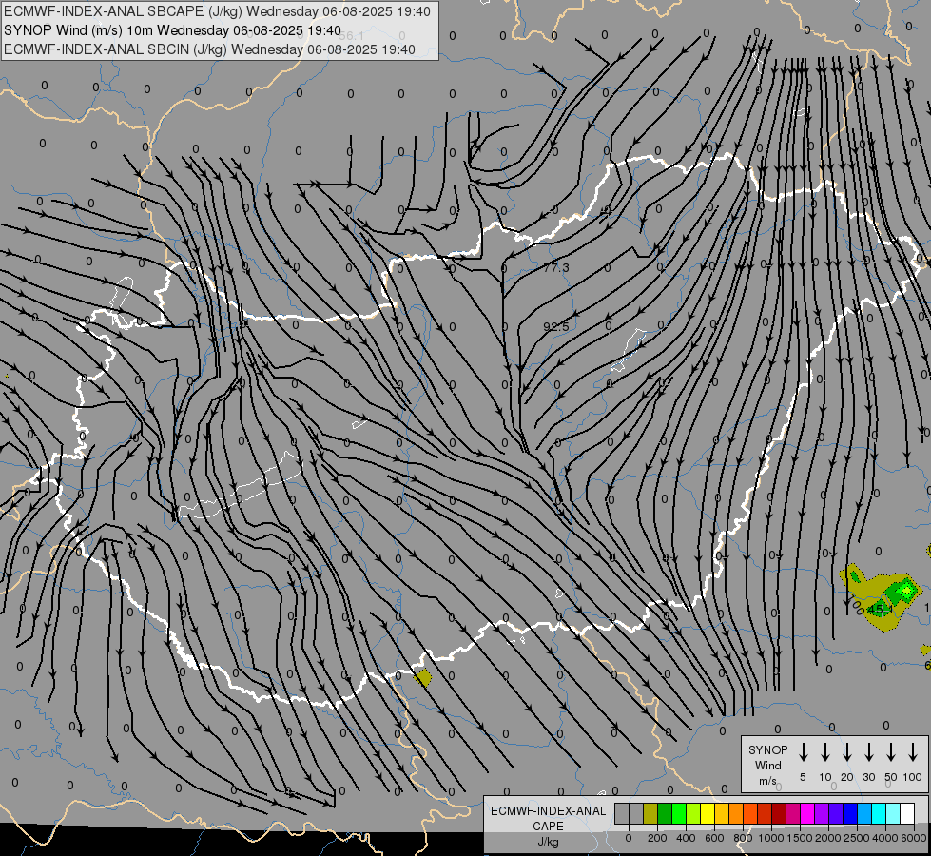Click the m/s unit label in wind legend

click(767, 781)
